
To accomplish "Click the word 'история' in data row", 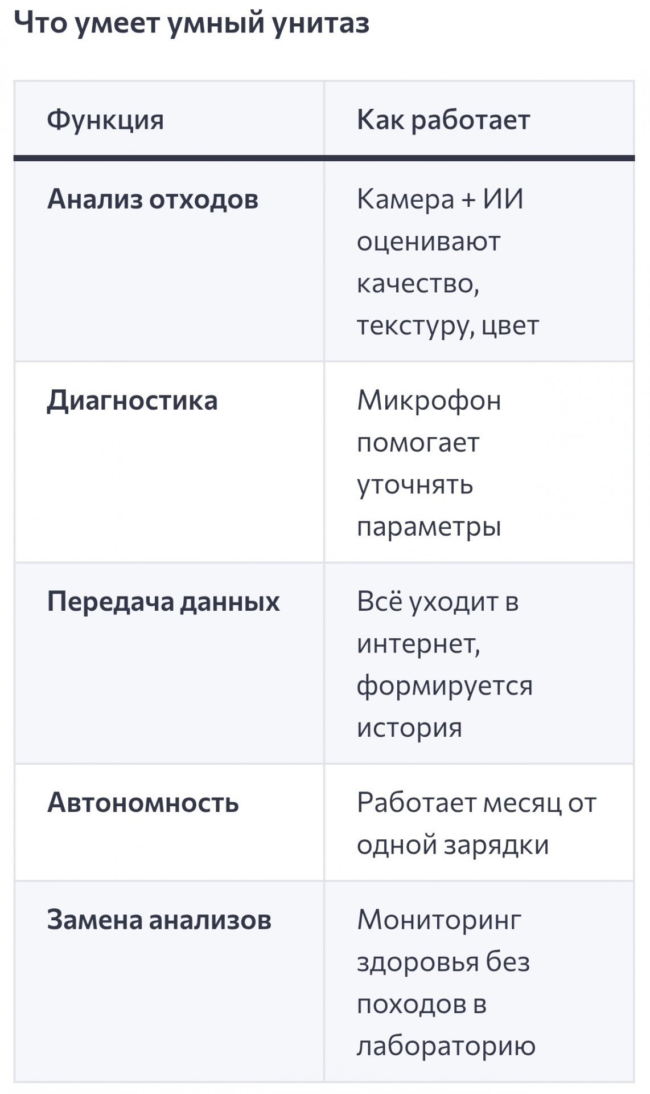I will (x=409, y=728).
